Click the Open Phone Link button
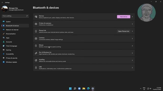The height and width of the screenshot is (91, 163). tap(124, 31)
